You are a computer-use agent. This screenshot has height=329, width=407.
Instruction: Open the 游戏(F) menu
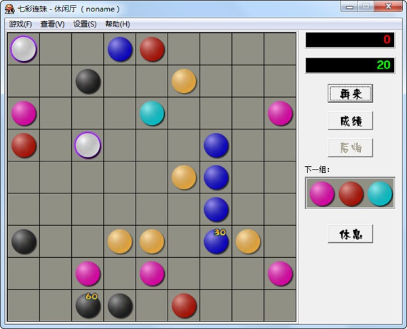[20, 24]
